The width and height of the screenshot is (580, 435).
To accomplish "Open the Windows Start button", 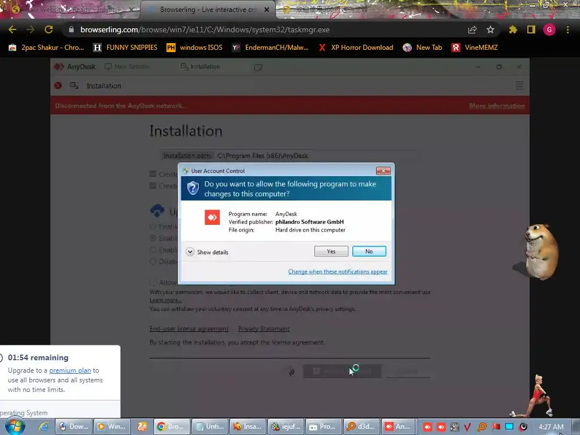I will pyautogui.click(x=15, y=427).
